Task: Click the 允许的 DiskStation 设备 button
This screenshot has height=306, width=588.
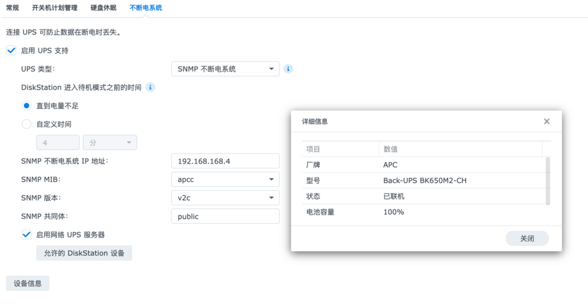Action: pos(84,253)
